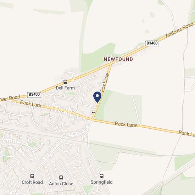Select the bus stop icon below the location pin
This screenshot has width=195, height=195.
click(94, 113)
